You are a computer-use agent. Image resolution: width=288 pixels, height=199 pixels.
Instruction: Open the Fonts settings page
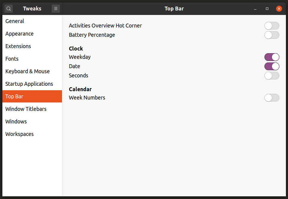(12, 59)
